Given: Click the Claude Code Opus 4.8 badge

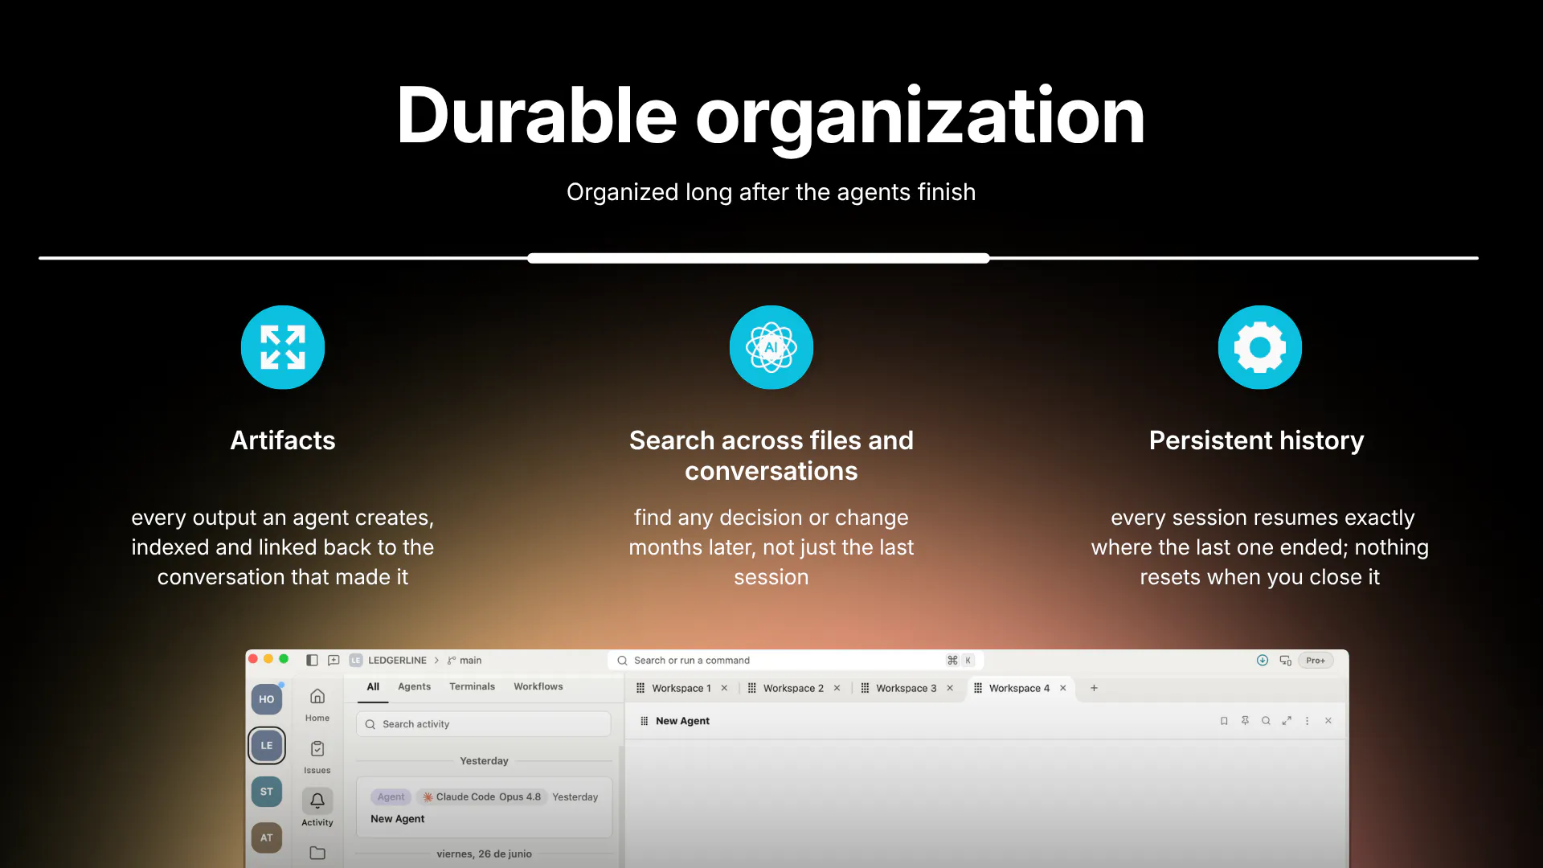Looking at the screenshot, I should [x=481, y=796].
